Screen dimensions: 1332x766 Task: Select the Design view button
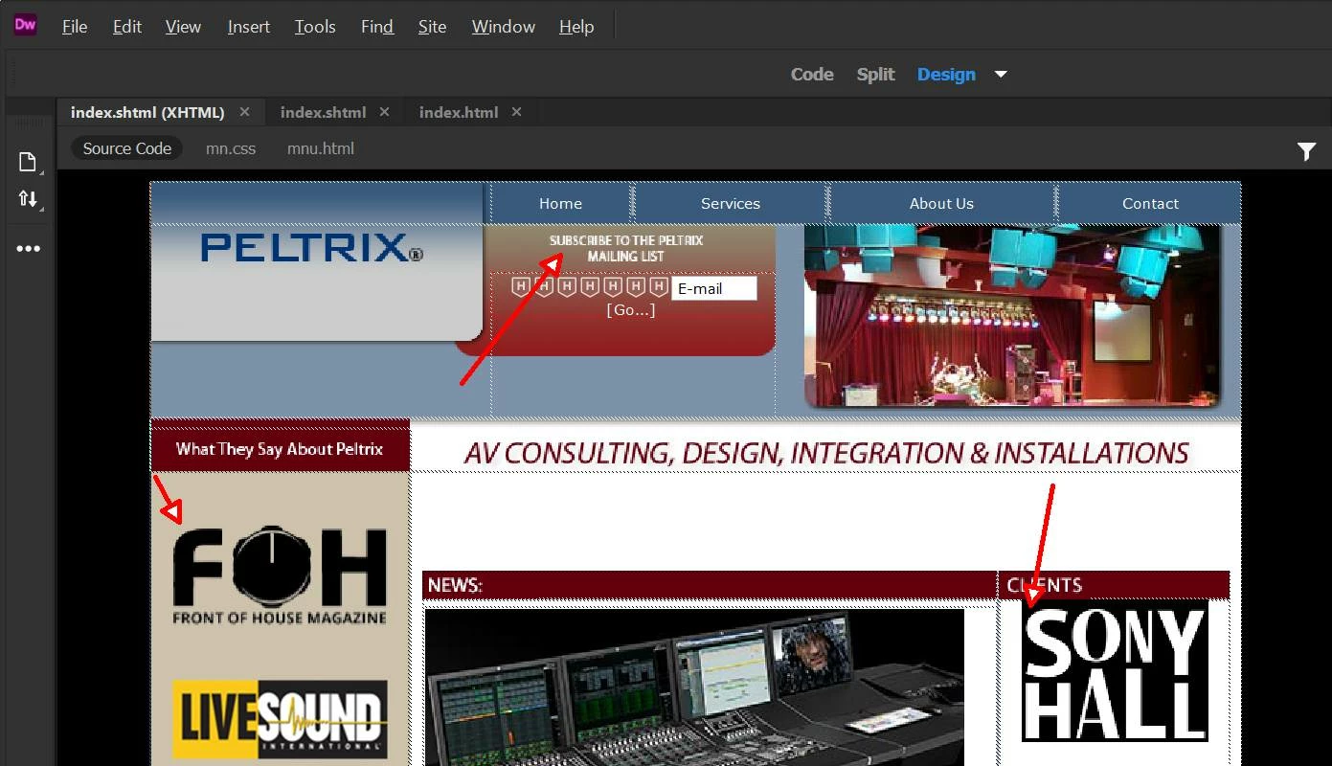tap(946, 75)
